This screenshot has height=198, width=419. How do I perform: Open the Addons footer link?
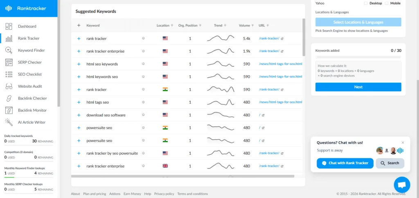115,194
